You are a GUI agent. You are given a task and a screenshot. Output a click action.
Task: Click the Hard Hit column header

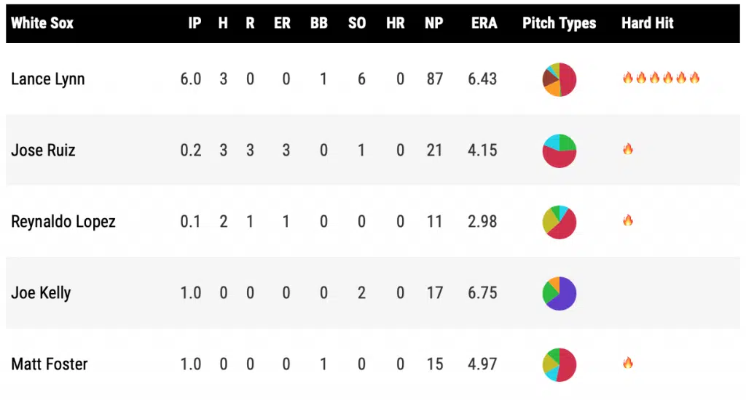tap(647, 23)
